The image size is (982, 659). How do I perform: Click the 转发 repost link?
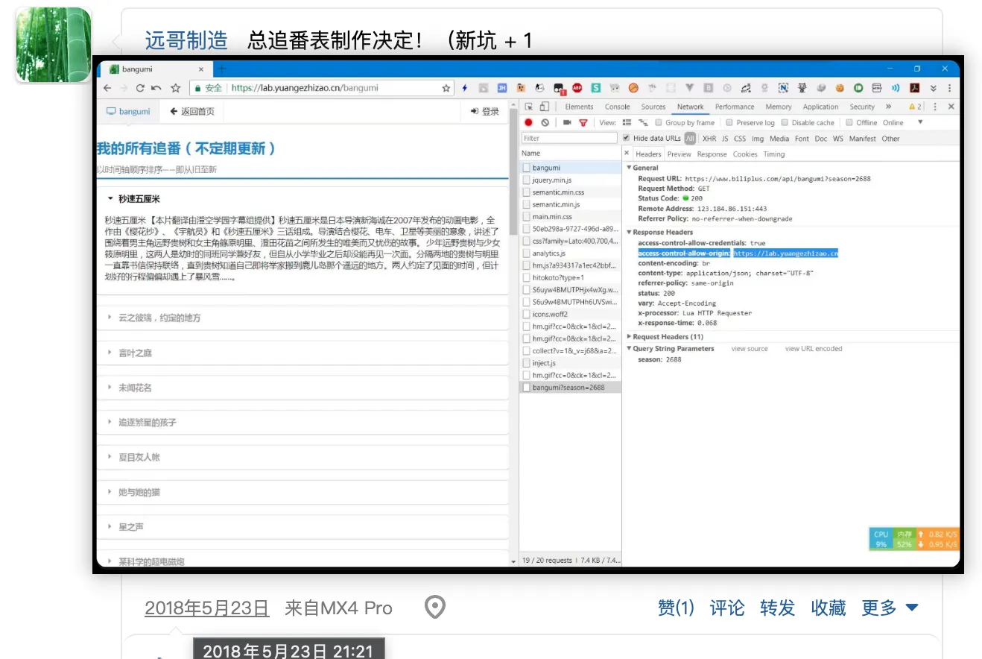click(x=777, y=608)
